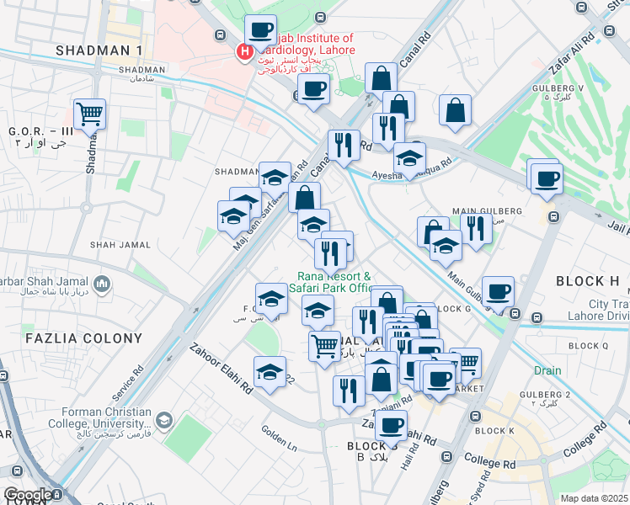Image resolution: width=630 pixels, height=505 pixels.
Task: Select the dark shopping bag marker near Gulberg V
Action: pyautogui.click(x=455, y=110)
